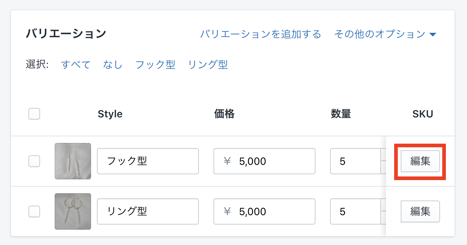Image resolution: width=467 pixels, height=245 pixels.
Task: Click the quantity stepper in フック型 row
Action: point(383,155)
